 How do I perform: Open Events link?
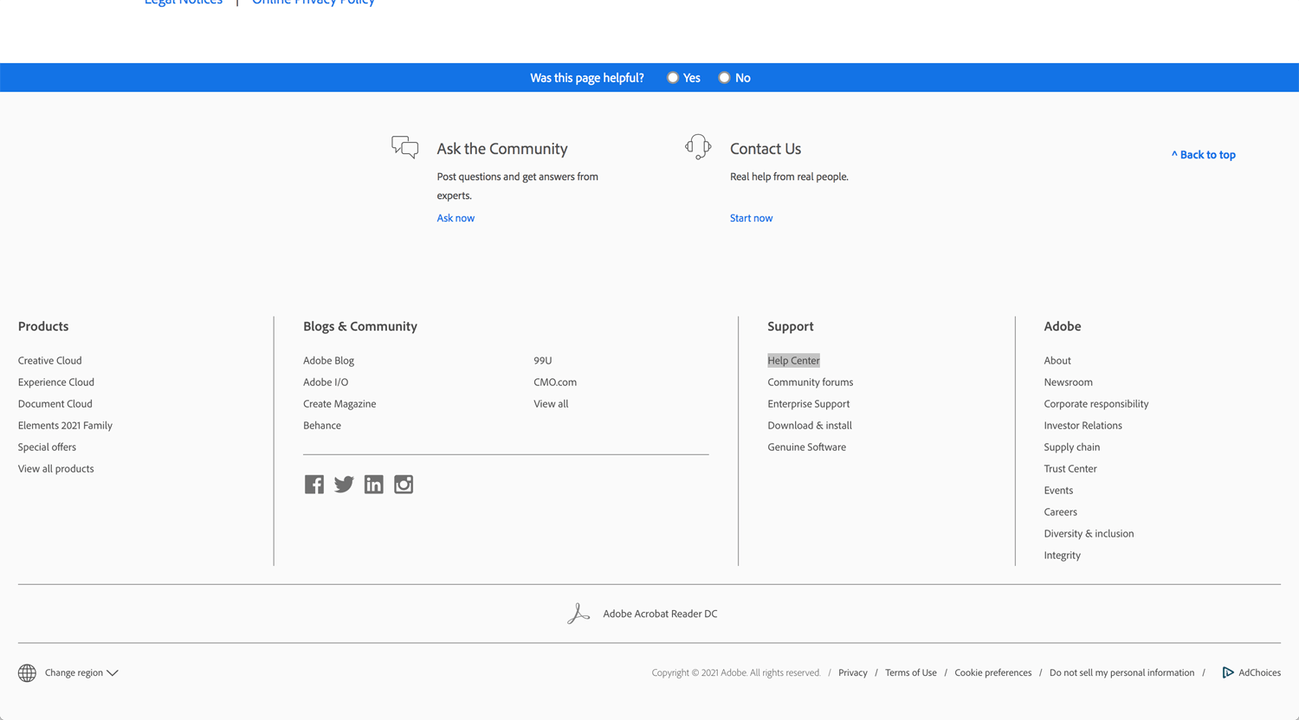coord(1058,491)
